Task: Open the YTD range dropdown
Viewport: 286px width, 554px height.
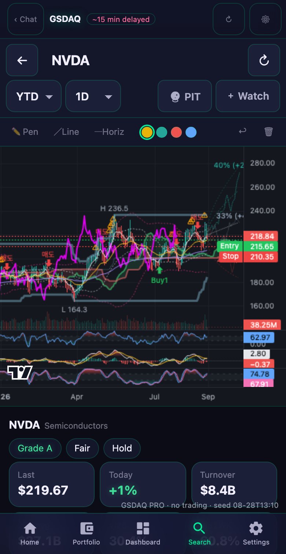Action: tap(34, 96)
